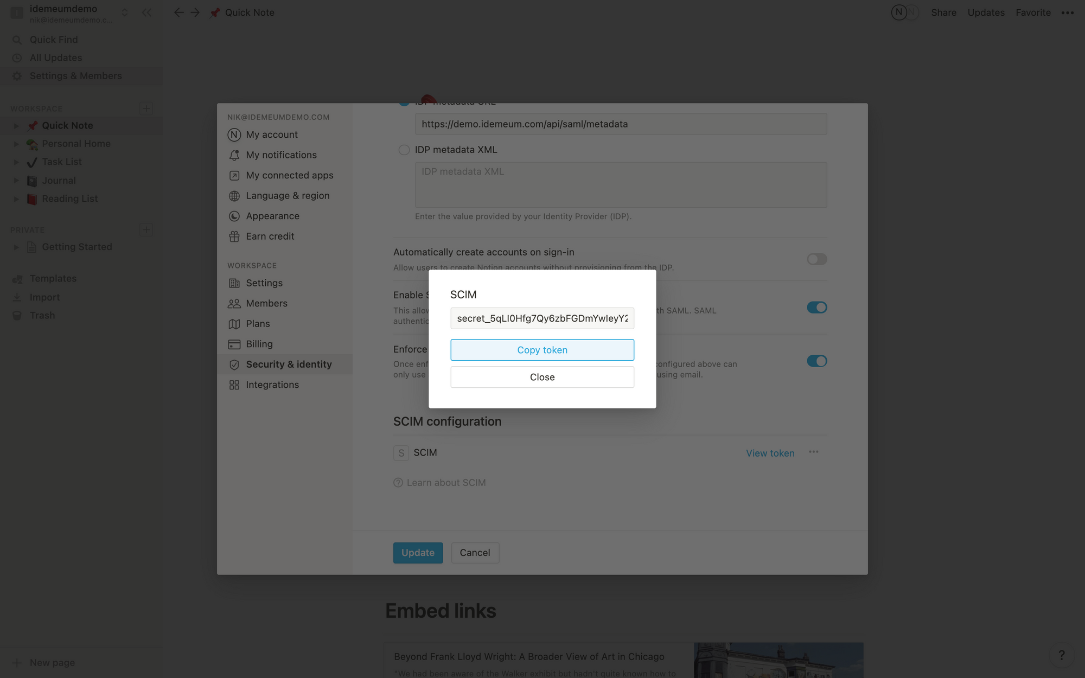1085x678 pixels.
Task: Click the N user avatar in top bar
Action: (x=899, y=12)
